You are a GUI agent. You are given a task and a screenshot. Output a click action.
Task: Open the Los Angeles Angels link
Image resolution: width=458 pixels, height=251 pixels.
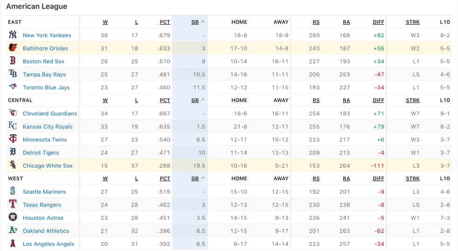[x=49, y=244]
